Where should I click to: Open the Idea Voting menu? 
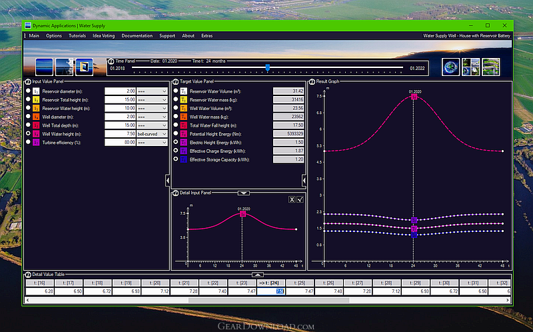(x=104, y=36)
